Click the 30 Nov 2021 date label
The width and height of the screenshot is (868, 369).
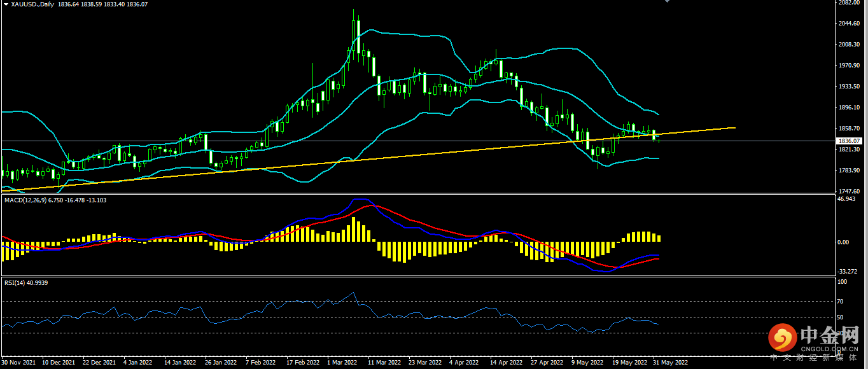[18, 363]
